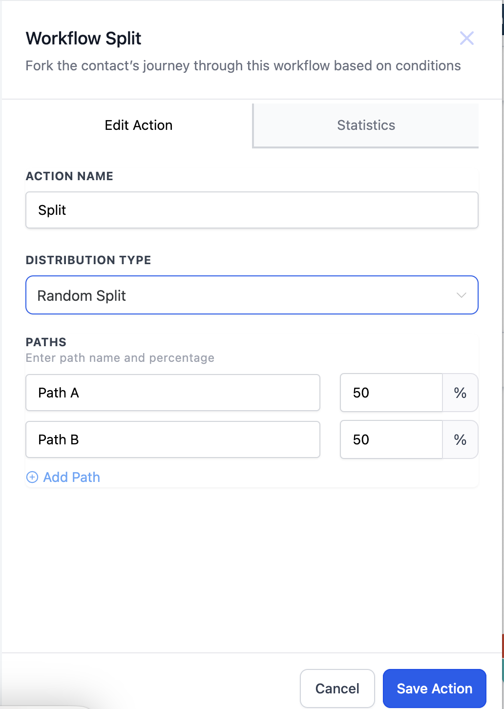504x709 pixels.
Task: Click the percent symbol next to Path A
Action: pos(460,393)
